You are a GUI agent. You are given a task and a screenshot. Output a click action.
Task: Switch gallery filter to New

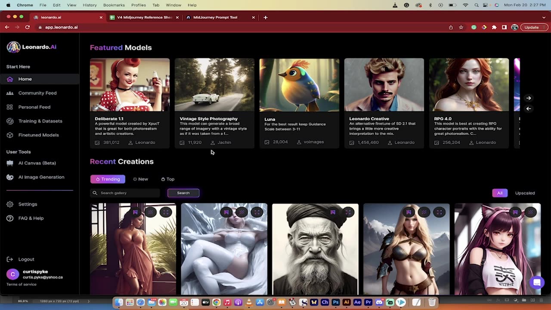click(x=140, y=179)
